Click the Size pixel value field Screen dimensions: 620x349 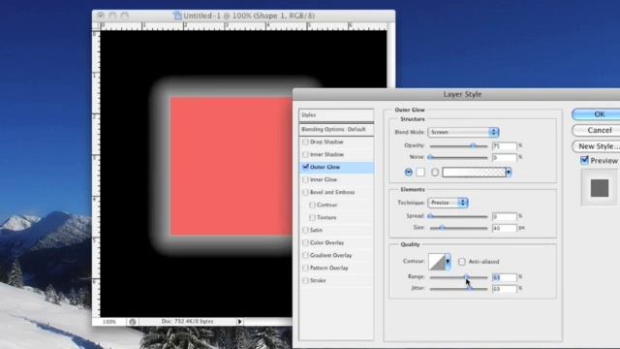504,228
